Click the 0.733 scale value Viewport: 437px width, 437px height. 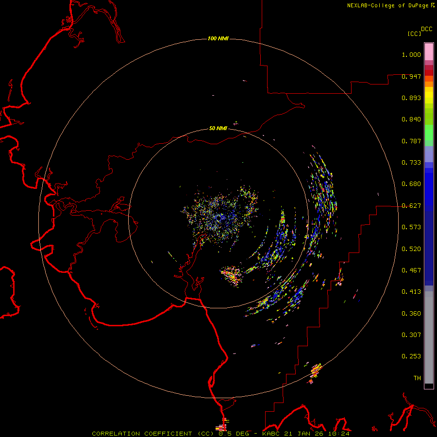411,163
